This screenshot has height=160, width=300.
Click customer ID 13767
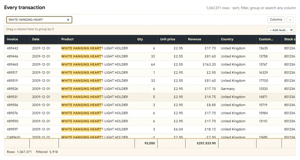(x=263, y=64)
